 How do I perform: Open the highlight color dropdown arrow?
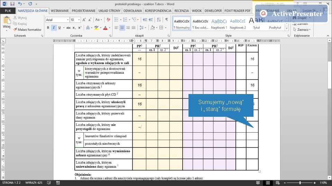[101, 28]
